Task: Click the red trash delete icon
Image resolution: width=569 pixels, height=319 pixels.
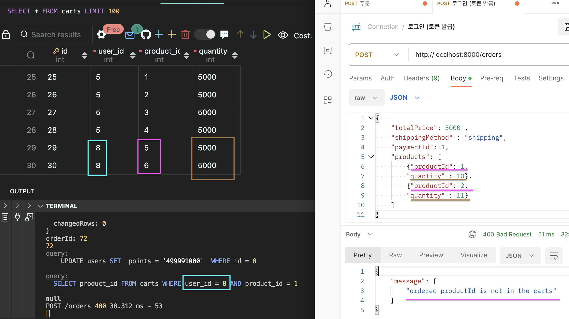Action: click(x=185, y=35)
